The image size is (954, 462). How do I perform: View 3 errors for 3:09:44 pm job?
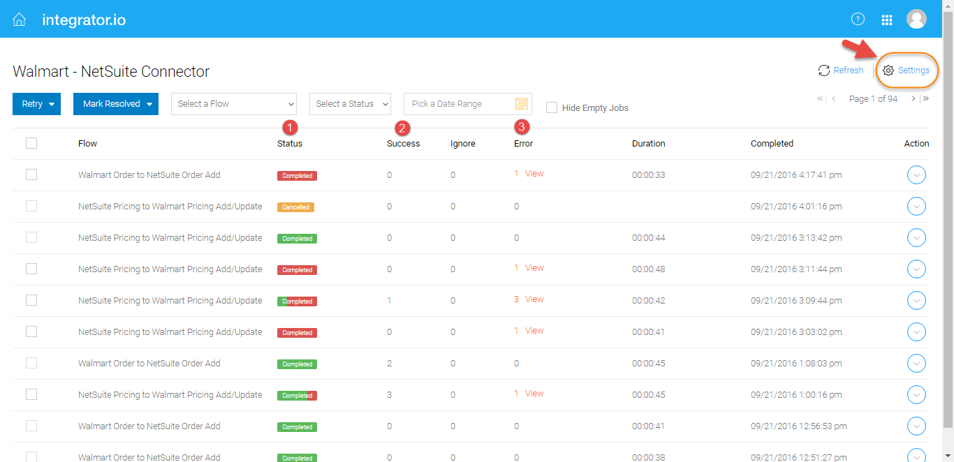(534, 299)
